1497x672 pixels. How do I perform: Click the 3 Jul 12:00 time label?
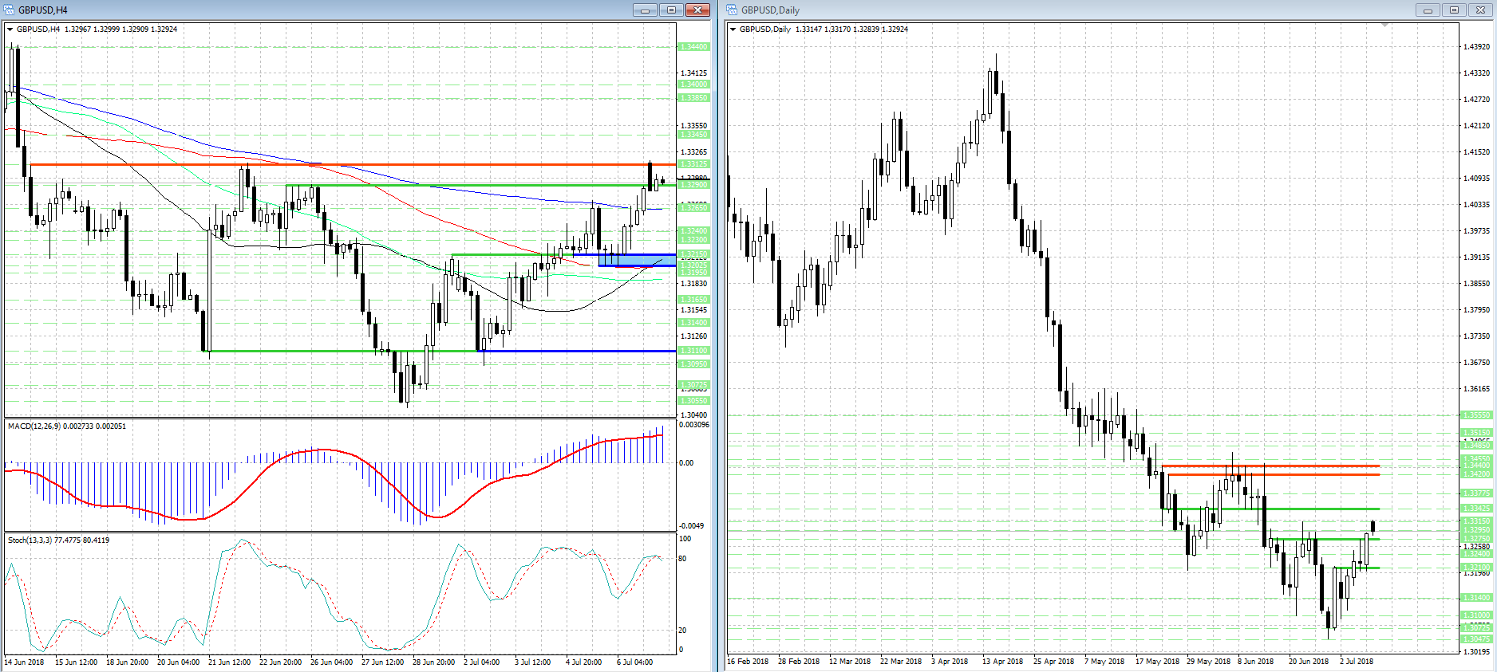[532, 662]
